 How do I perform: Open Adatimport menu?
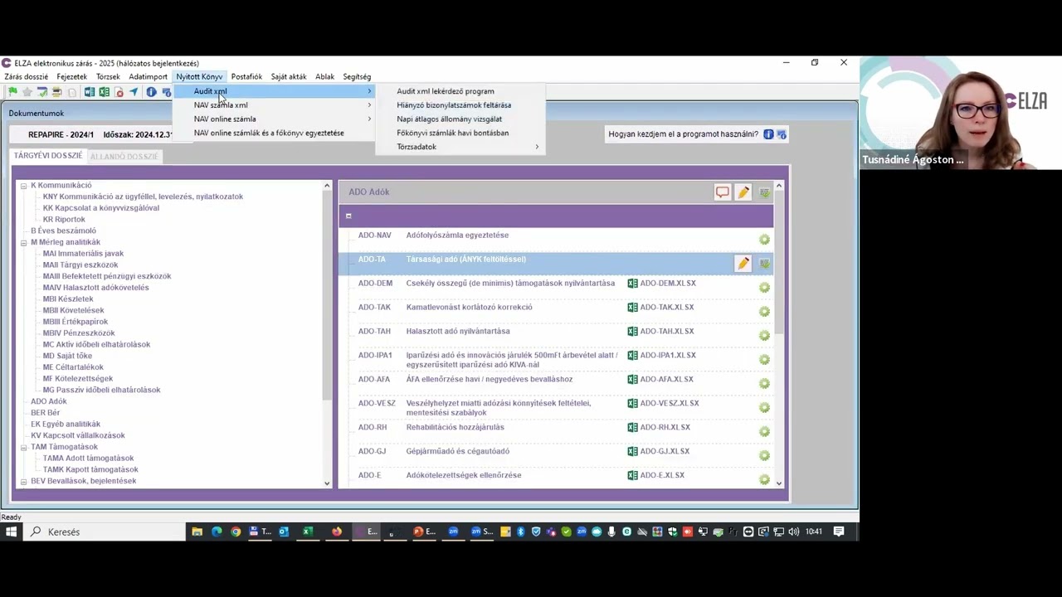[149, 77]
